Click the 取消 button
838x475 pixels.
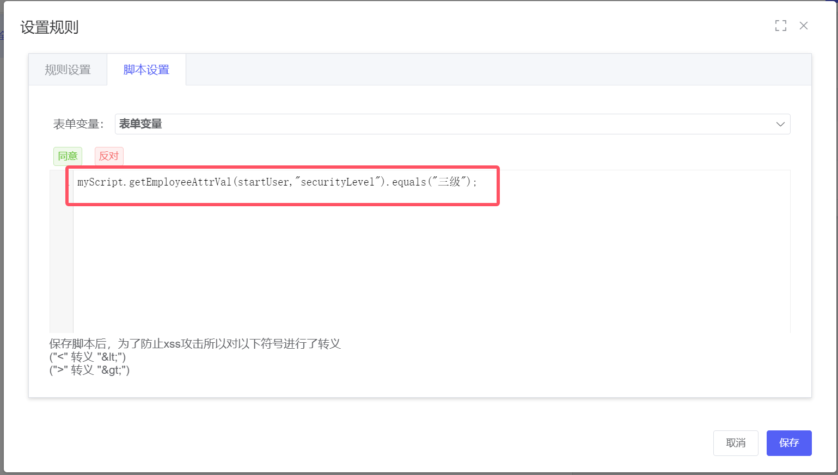coord(735,443)
